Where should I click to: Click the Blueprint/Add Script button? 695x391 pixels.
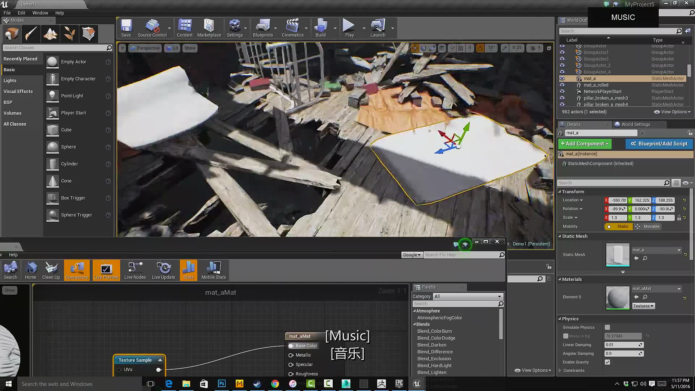pos(659,144)
